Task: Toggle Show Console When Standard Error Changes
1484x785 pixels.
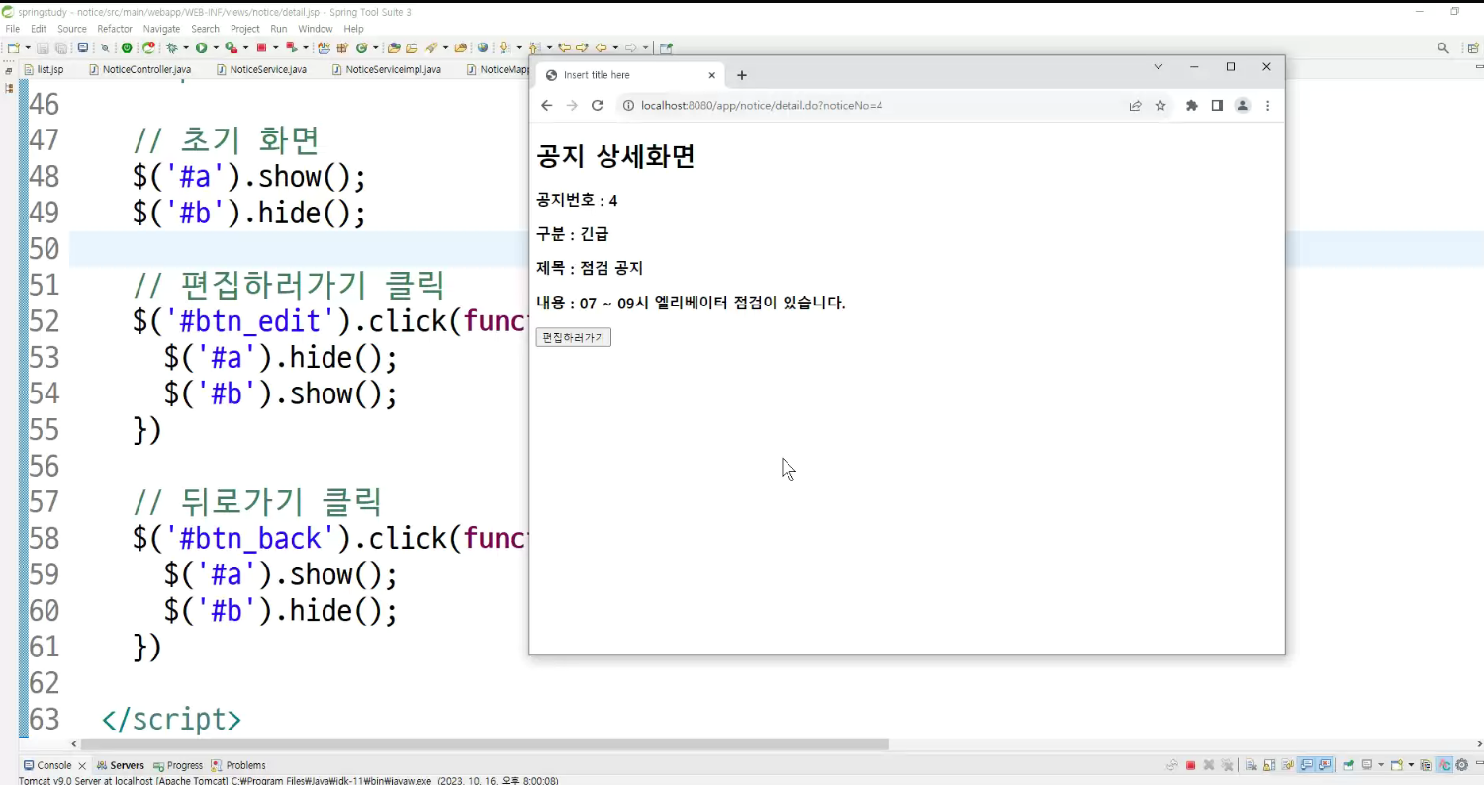Action: [1324, 765]
